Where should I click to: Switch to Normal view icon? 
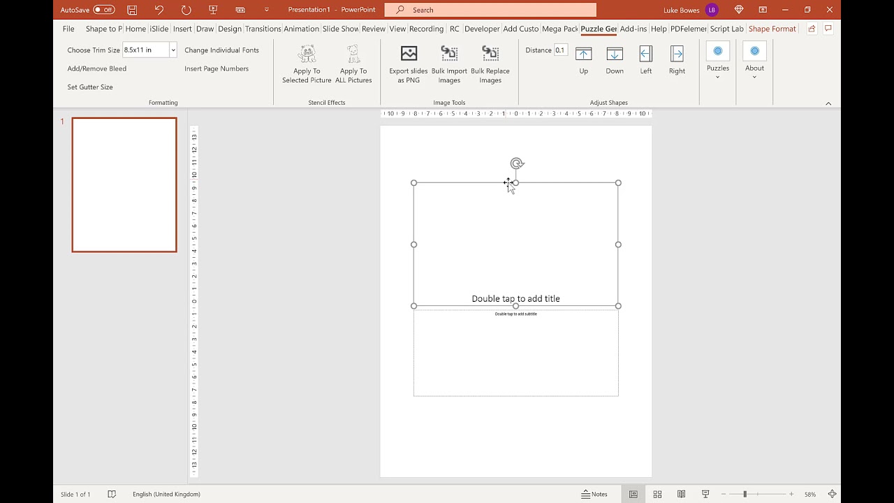633,494
